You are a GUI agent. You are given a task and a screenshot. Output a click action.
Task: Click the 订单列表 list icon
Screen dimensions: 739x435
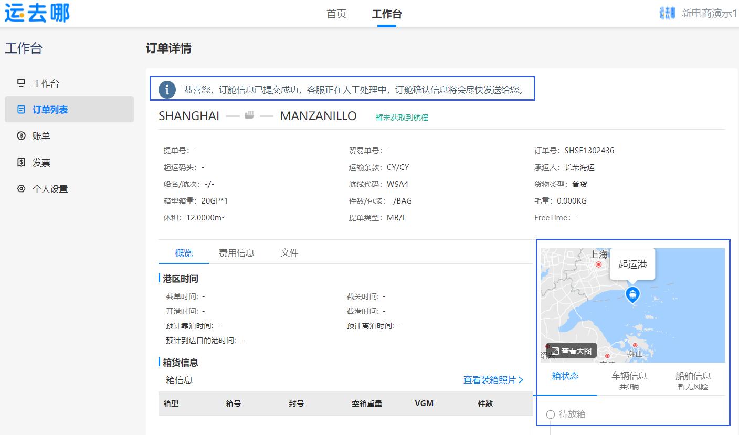[21, 110]
